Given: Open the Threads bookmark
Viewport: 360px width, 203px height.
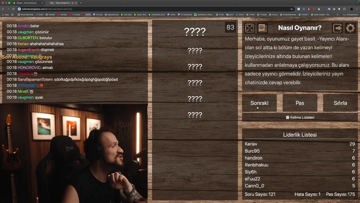Looking at the screenshot, I should point(262,15).
